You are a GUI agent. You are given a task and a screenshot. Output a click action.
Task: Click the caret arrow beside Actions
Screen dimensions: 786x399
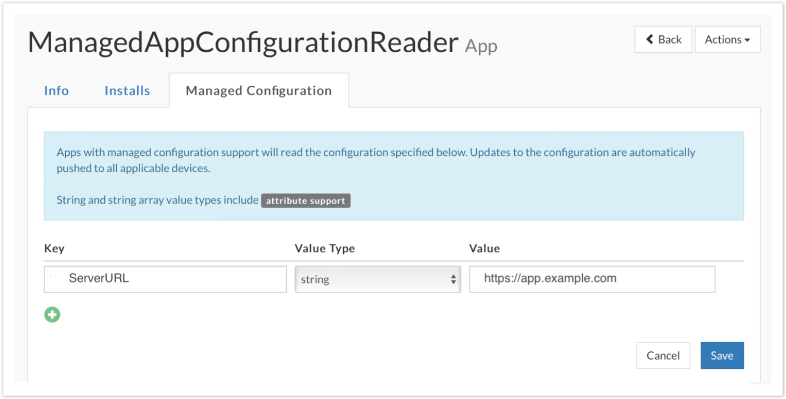click(747, 40)
